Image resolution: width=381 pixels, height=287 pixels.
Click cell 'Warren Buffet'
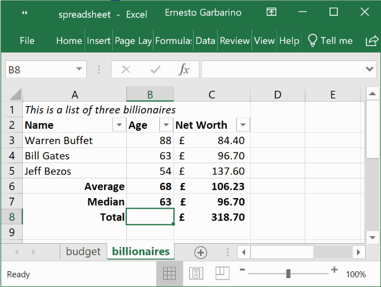pos(74,140)
